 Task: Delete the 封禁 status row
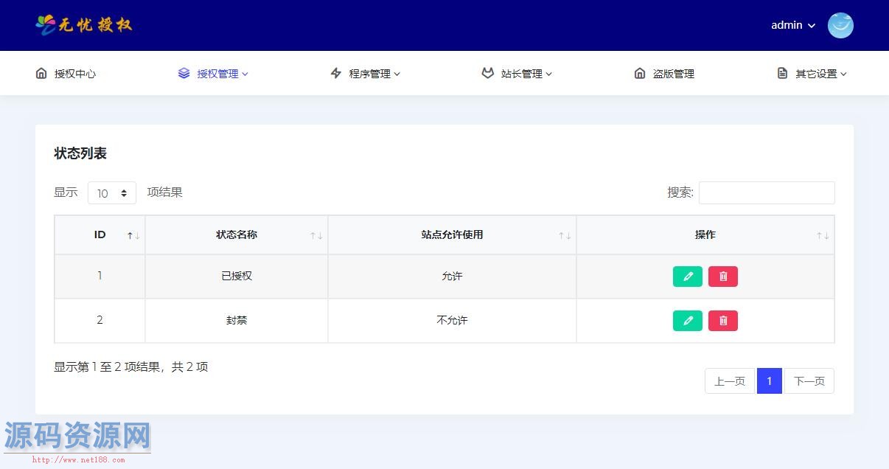[723, 321]
